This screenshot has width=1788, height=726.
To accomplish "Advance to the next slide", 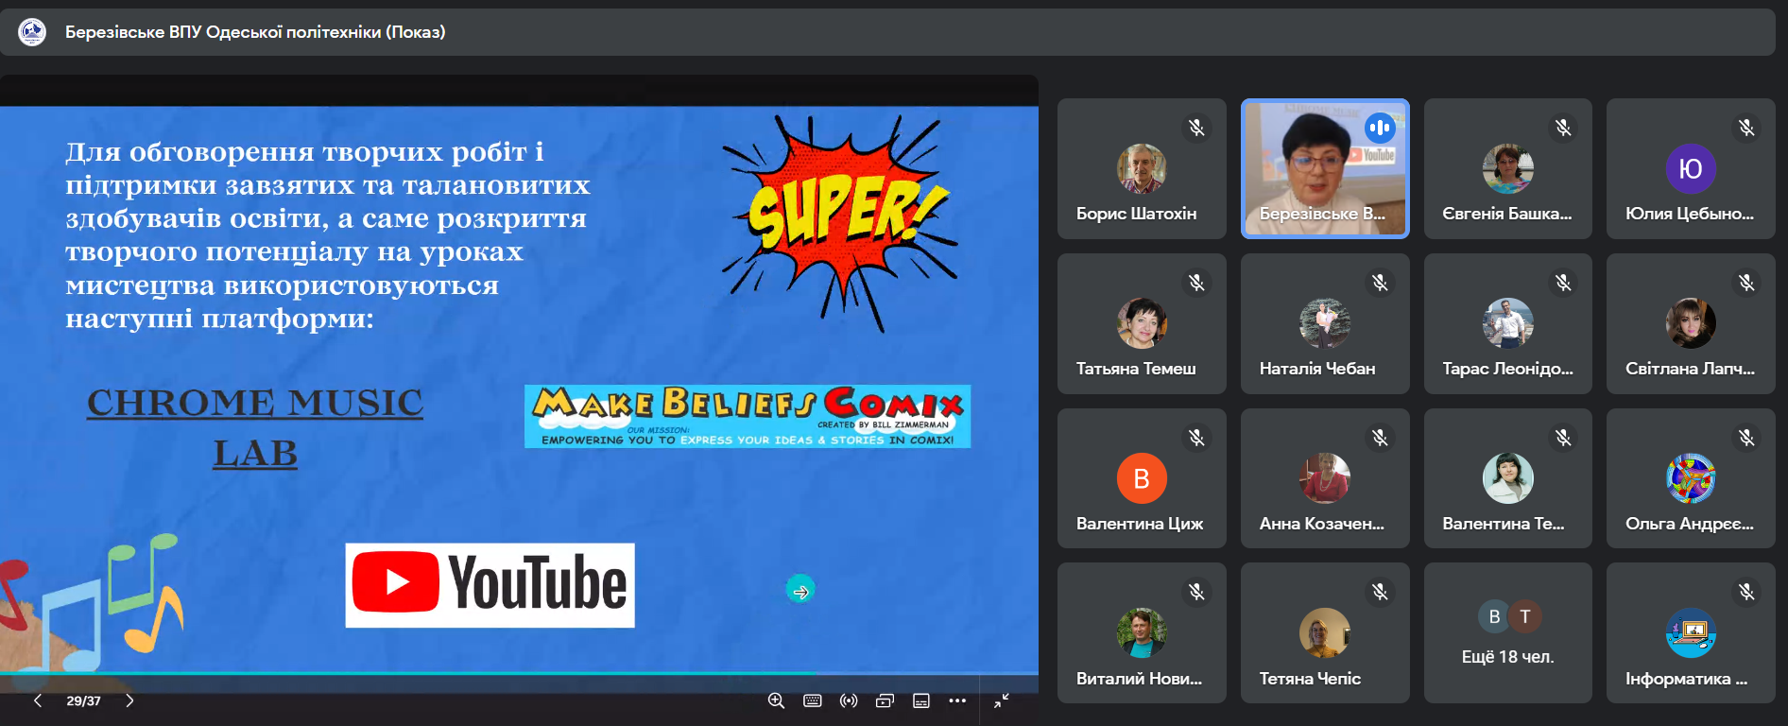I will tap(129, 700).
